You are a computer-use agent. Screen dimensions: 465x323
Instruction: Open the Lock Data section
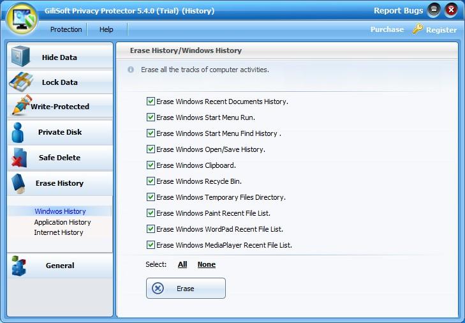coord(60,82)
